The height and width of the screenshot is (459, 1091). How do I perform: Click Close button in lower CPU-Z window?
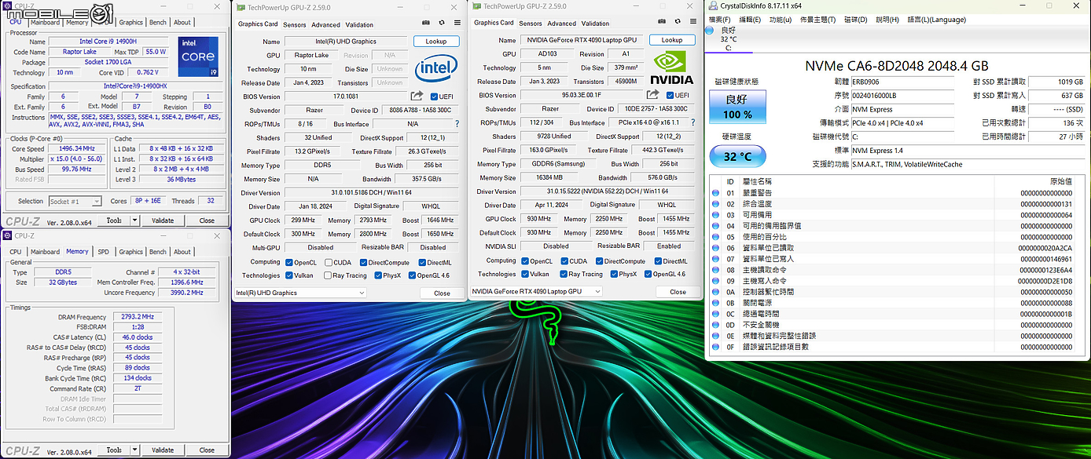coord(207,450)
